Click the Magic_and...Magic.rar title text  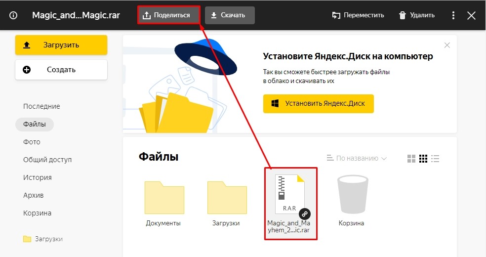pos(76,15)
